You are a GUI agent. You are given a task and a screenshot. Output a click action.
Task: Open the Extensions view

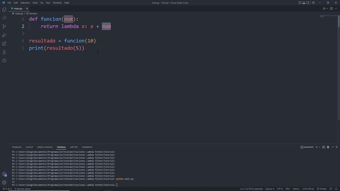pos(4,44)
